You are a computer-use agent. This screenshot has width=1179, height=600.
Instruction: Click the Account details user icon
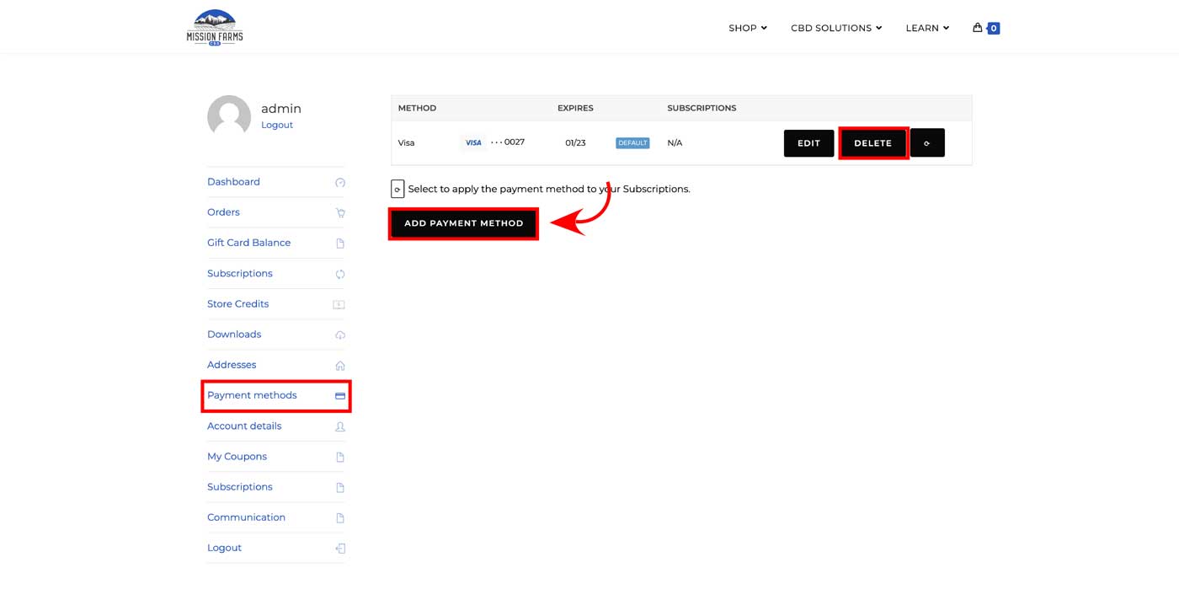click(340, 426)
